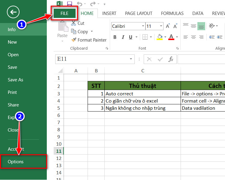Expand the Underline style arrow
The image size is (225, 180).
tap(136, 37)
